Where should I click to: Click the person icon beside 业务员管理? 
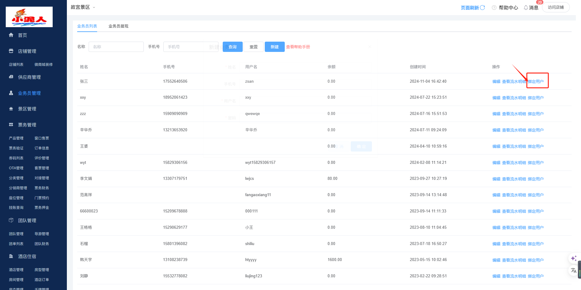(11, 93)
